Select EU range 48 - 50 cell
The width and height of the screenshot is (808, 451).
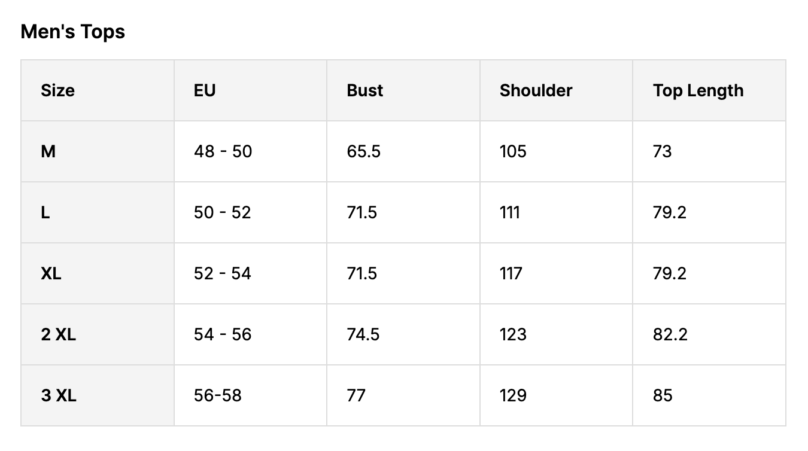tap(223, 152)
